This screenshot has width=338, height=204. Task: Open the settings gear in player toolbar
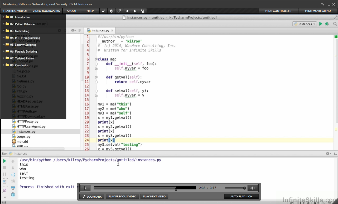[111, 11]
